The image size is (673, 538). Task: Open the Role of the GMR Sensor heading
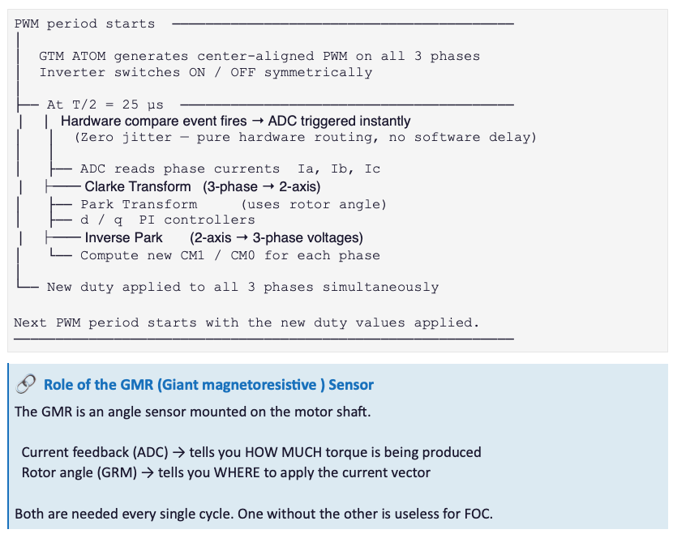coord(208,384)
